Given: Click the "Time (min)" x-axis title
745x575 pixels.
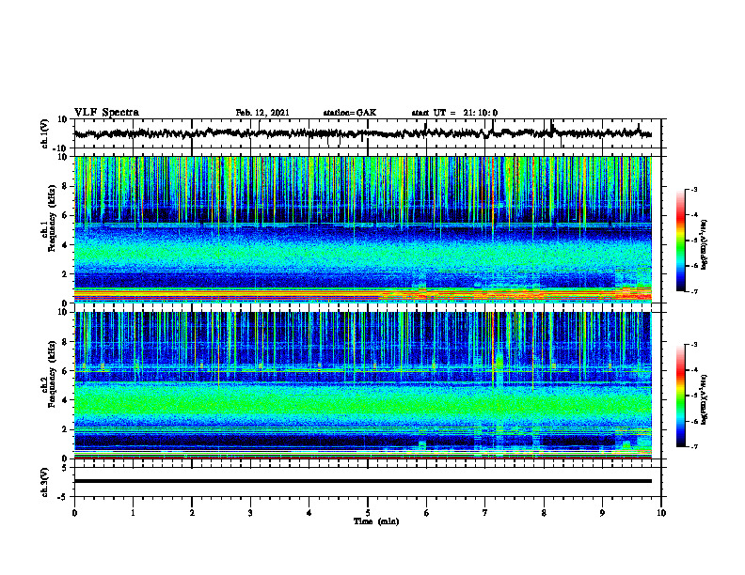Looking at the screenshot, I should point(376,521).
